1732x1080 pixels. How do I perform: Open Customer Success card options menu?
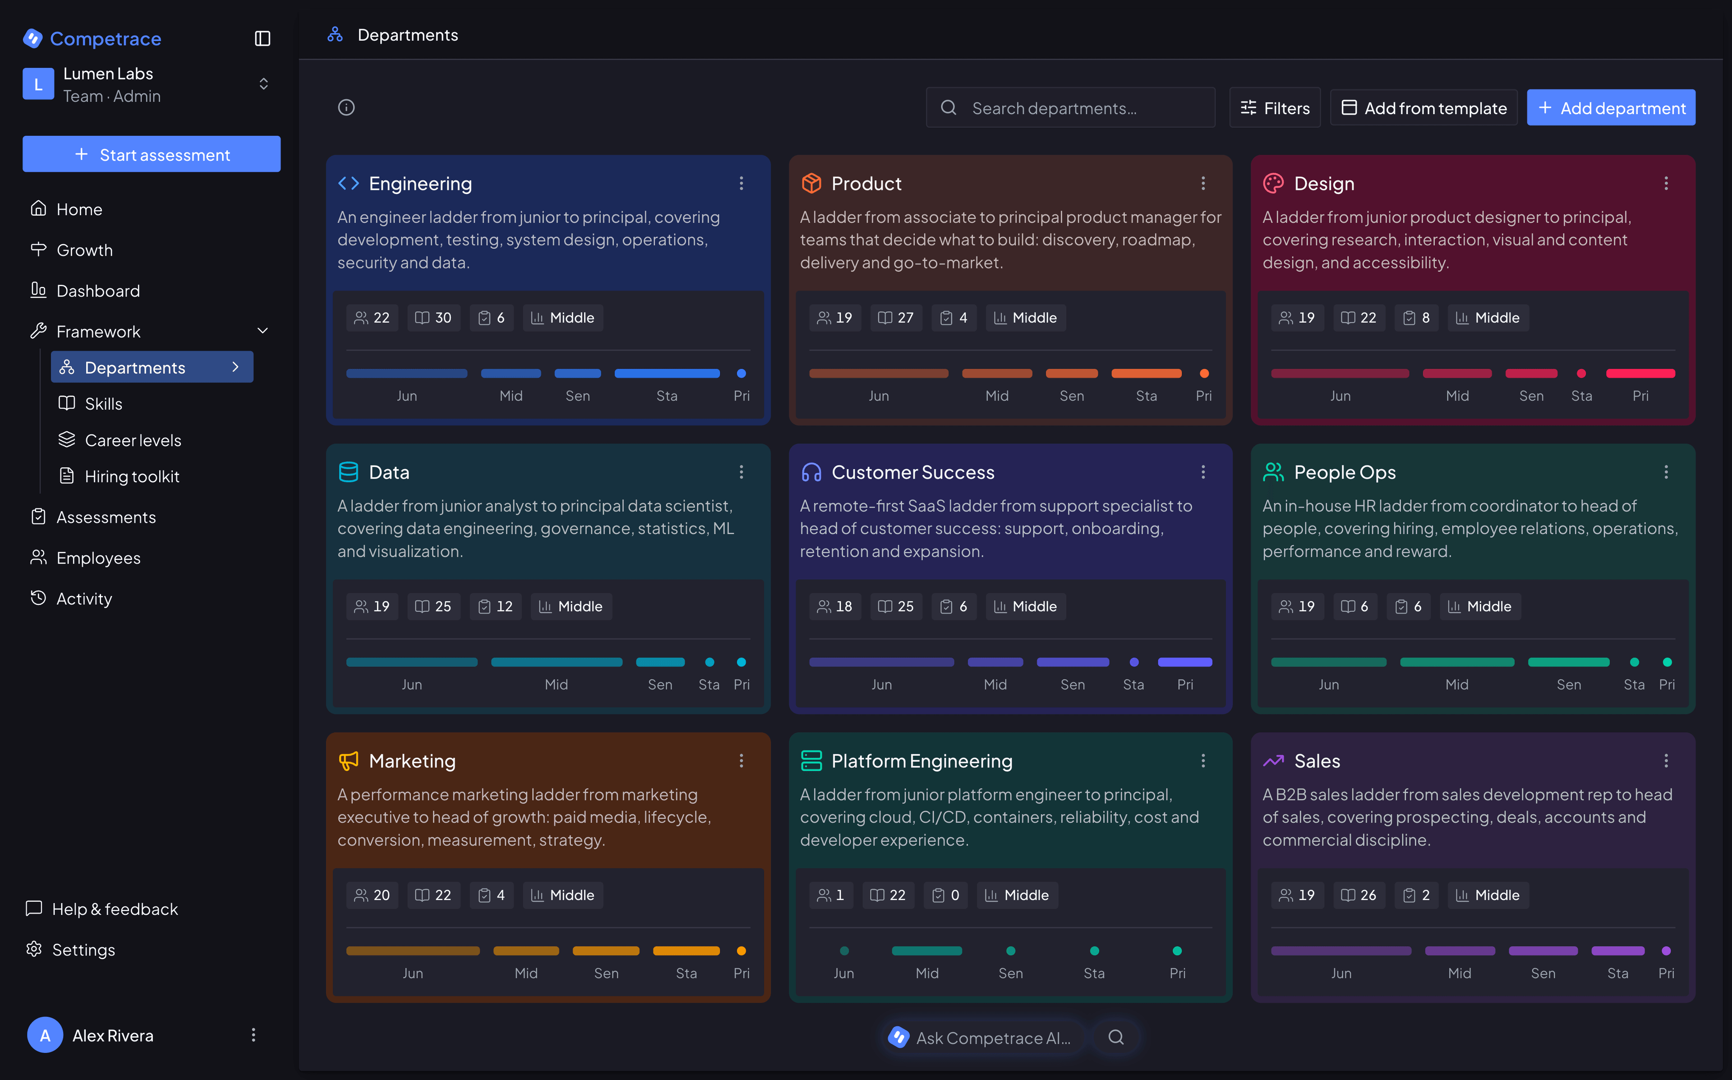[1203, 472]
